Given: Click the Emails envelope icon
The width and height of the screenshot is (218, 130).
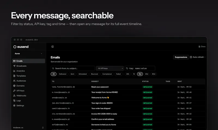Looking at the screenshot, I should pos(14,61).
